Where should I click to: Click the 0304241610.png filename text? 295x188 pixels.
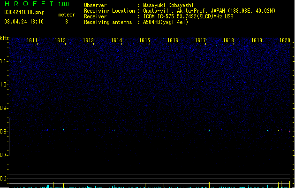point(24,12)
